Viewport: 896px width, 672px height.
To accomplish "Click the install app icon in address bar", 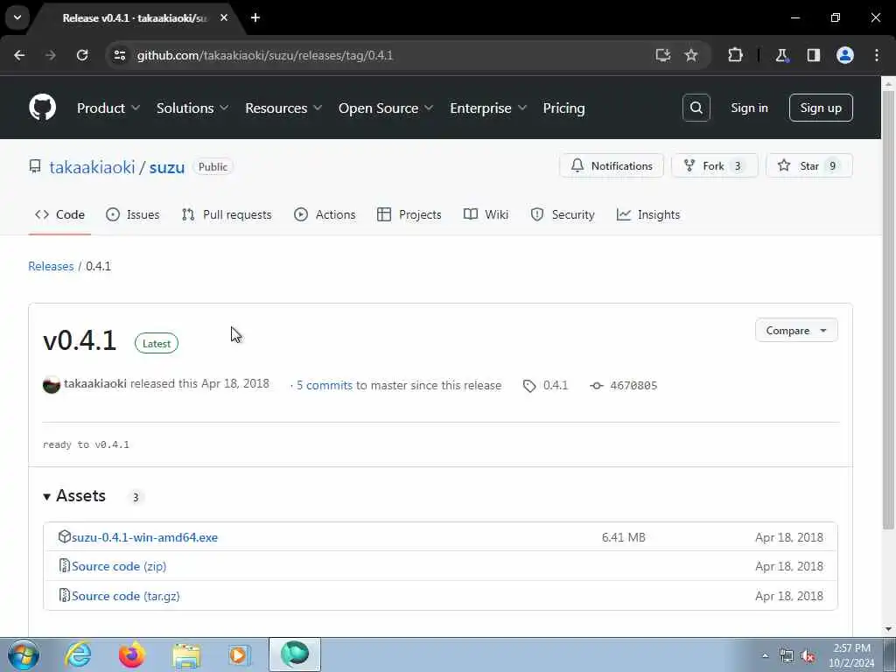I will tap(663, 55).
